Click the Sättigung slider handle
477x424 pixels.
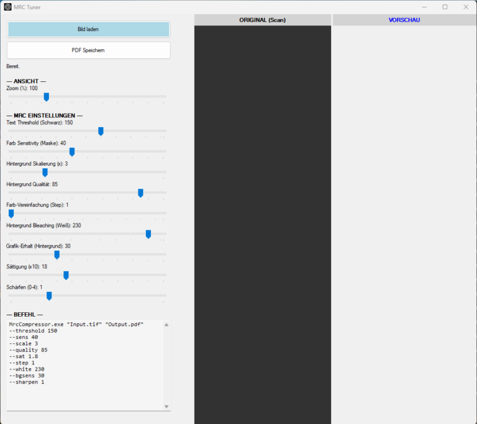pyautogui.click(x=66, y=275)
